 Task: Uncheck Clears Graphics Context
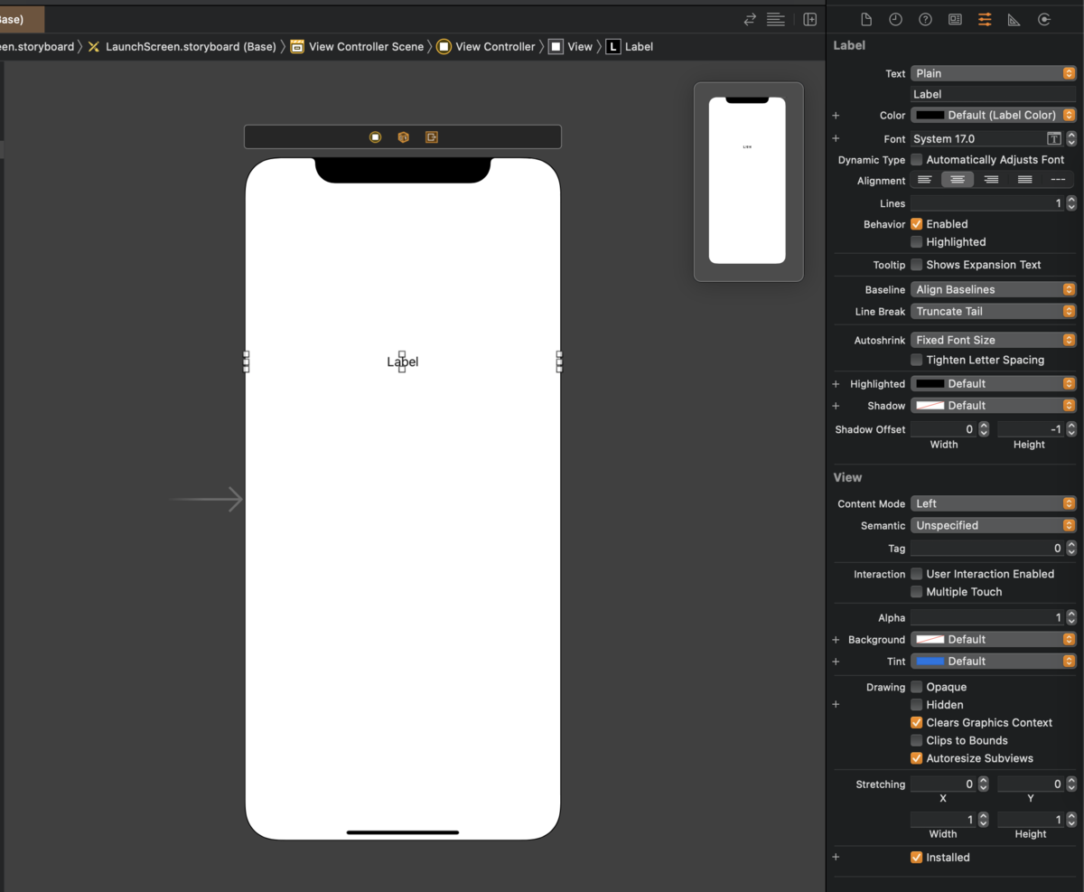pos(917,723)
